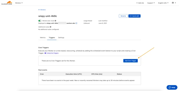This screenshot has height=91, width=179.
Task: Click the 'no Cron Triggers set' message
Action: pyautogui.click(x=58, y=61)
